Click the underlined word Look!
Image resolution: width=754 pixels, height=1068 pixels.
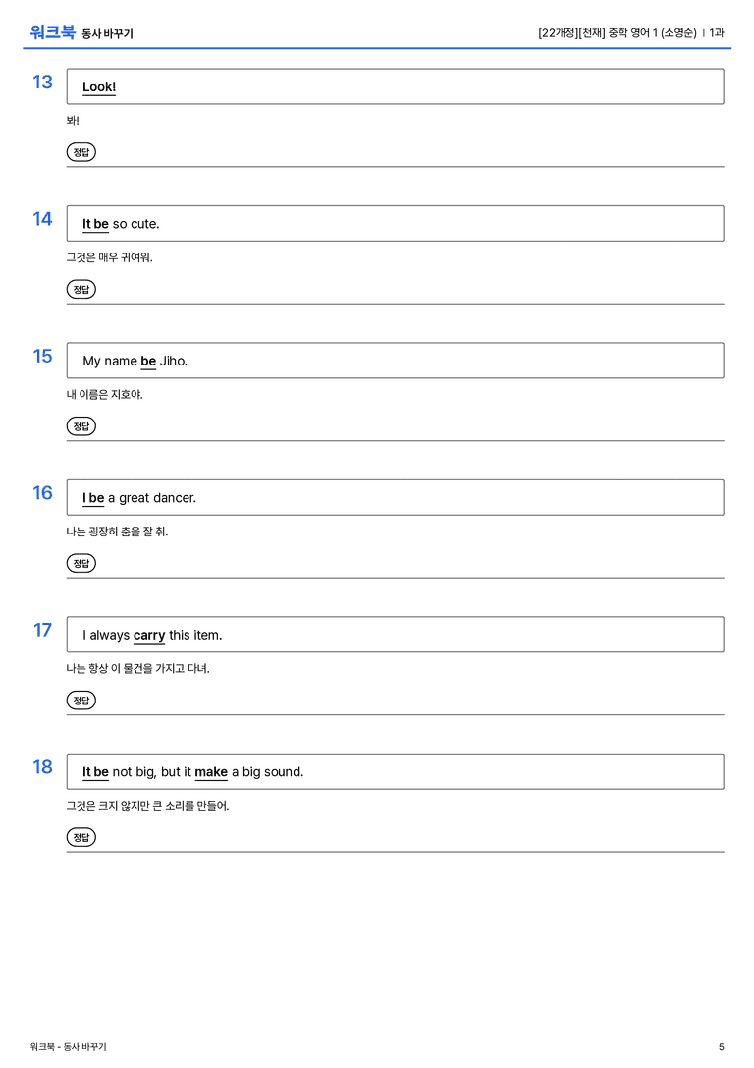99,87
